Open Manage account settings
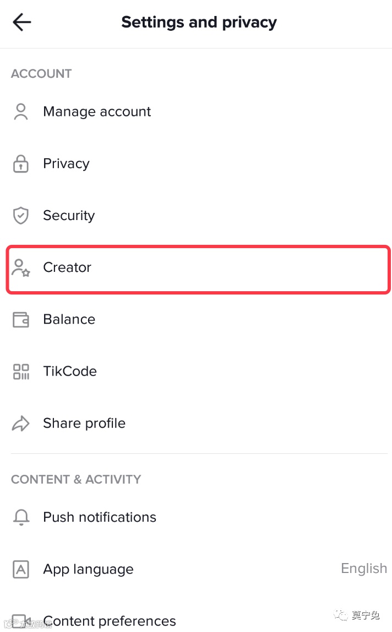 point(97,111)
